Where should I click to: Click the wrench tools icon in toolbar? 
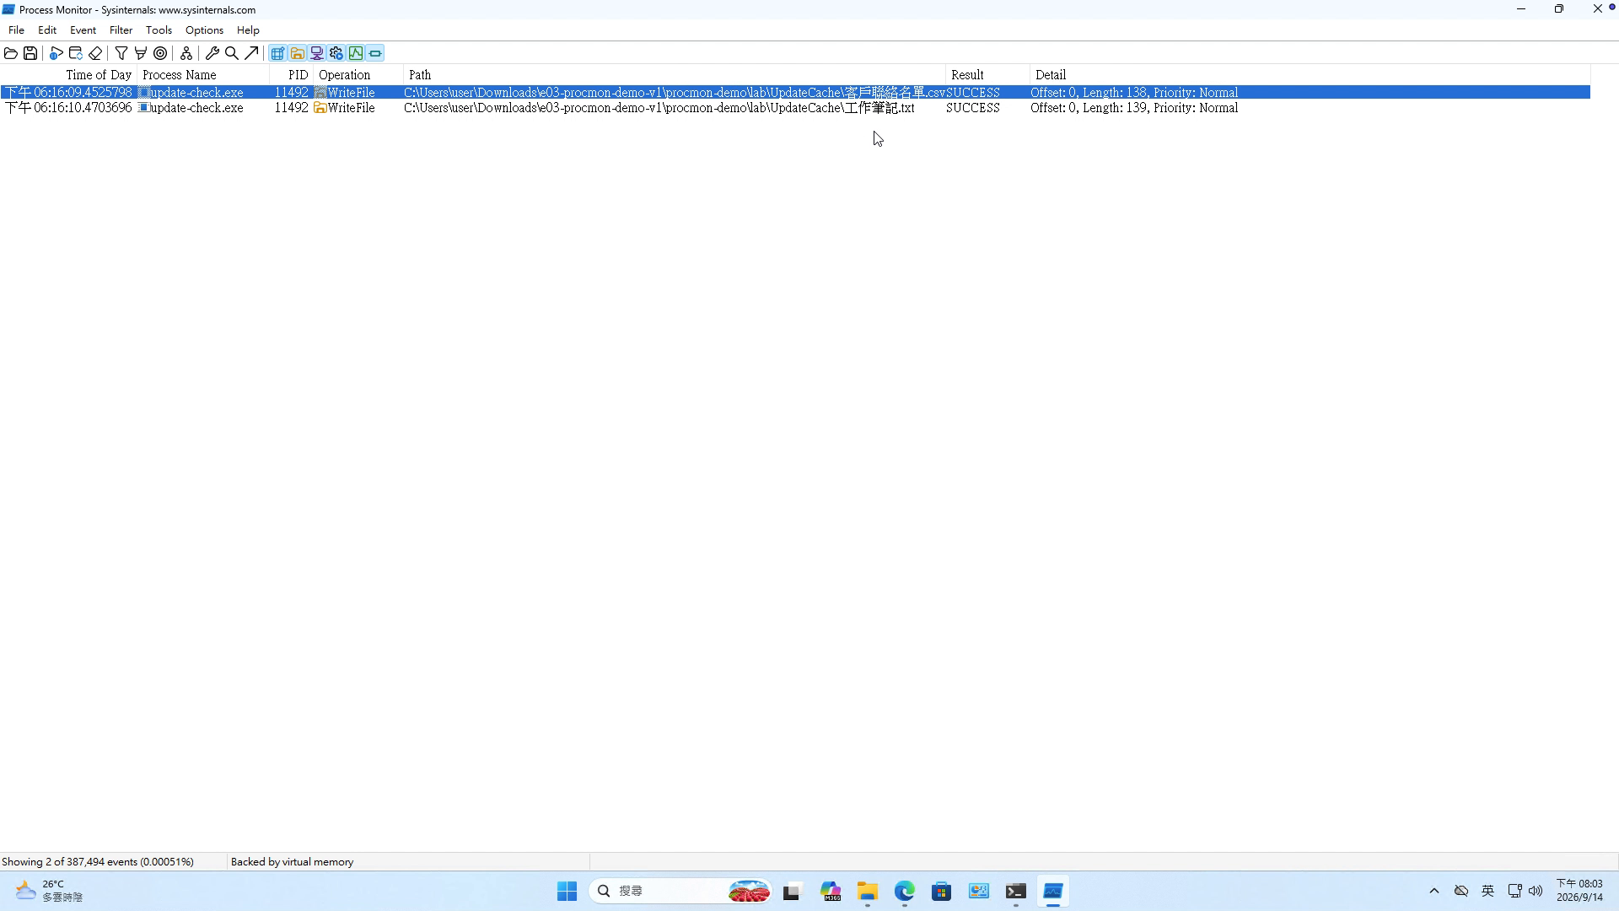point(212,53)
